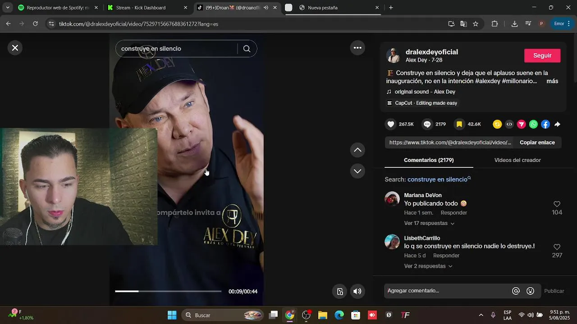This screenshot has height=324, width=577.
Task: Go back with the browser back arrow
Action: [x=9, y=24]
